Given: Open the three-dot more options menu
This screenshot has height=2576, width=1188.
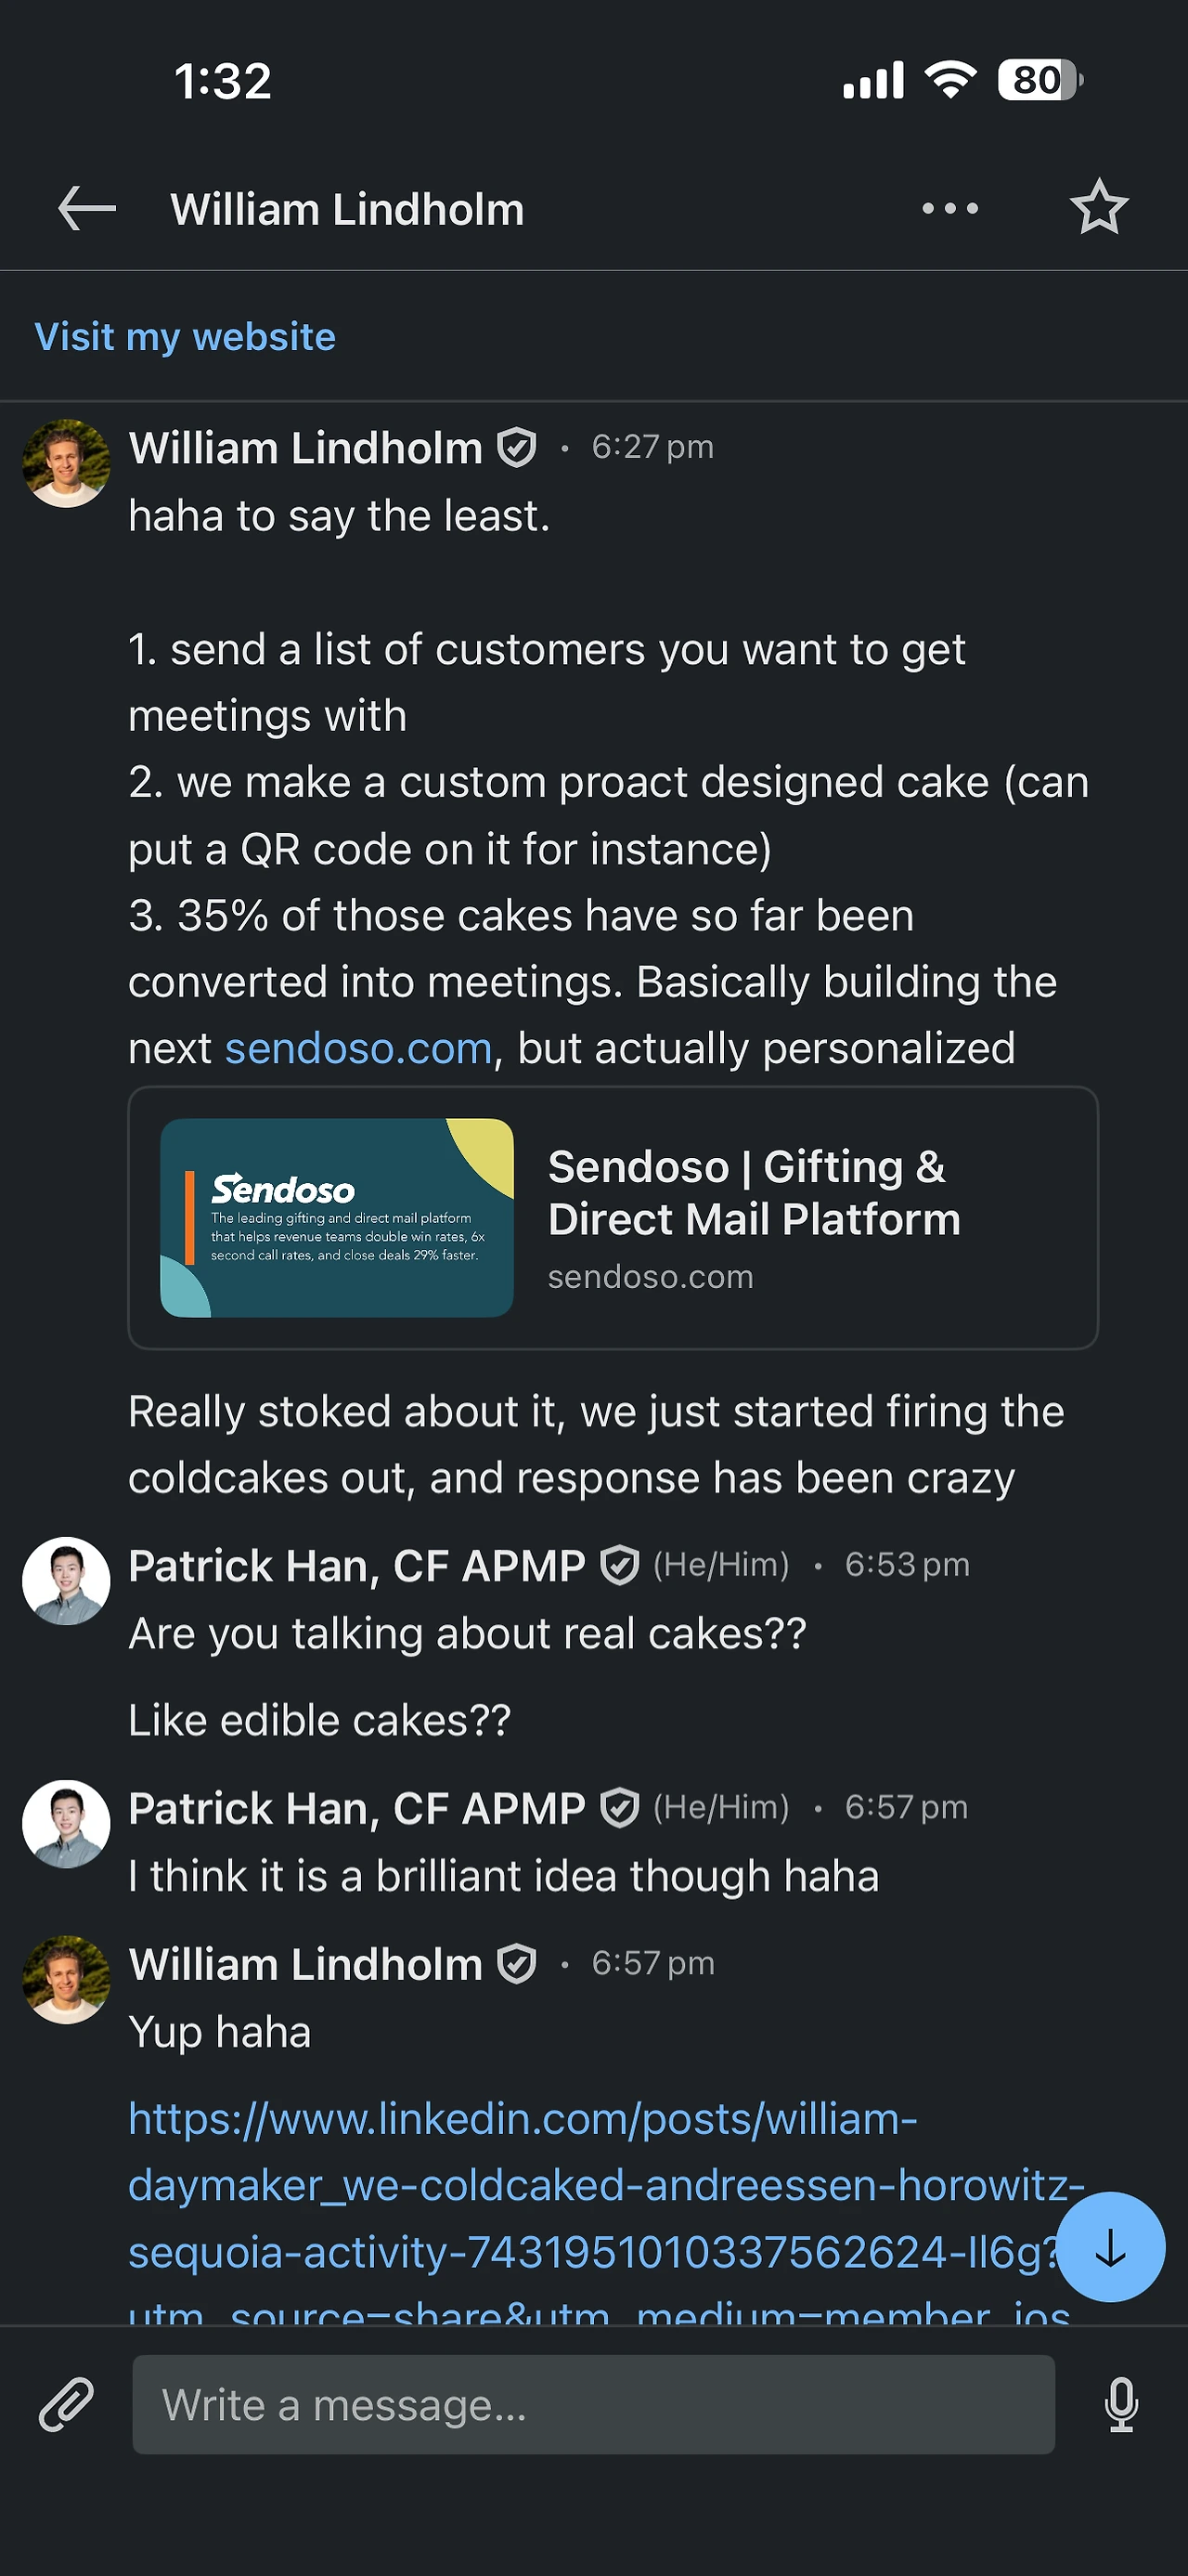Looking at the screenshot, I should coord(949,209).
